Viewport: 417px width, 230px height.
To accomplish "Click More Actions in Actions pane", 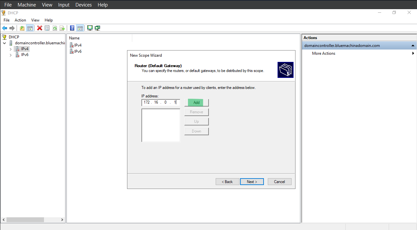I will (x=324, y=53).
